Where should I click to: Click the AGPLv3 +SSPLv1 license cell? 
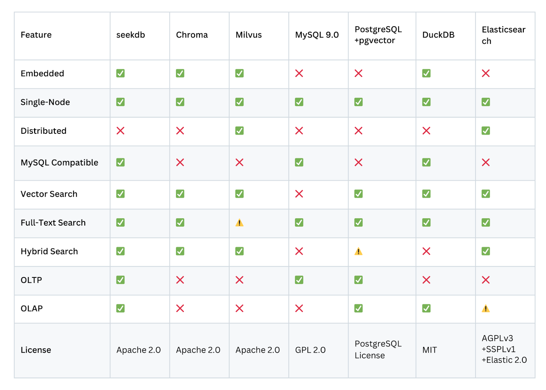(x=504, y=349)
